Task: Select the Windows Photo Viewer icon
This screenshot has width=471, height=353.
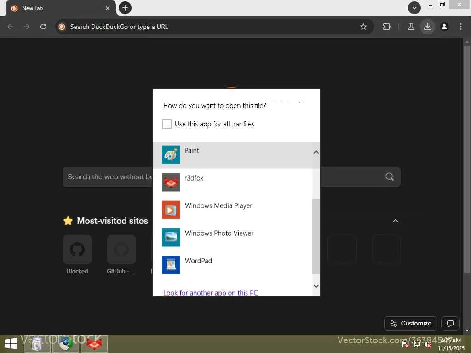Action: (x=171, y=238)
